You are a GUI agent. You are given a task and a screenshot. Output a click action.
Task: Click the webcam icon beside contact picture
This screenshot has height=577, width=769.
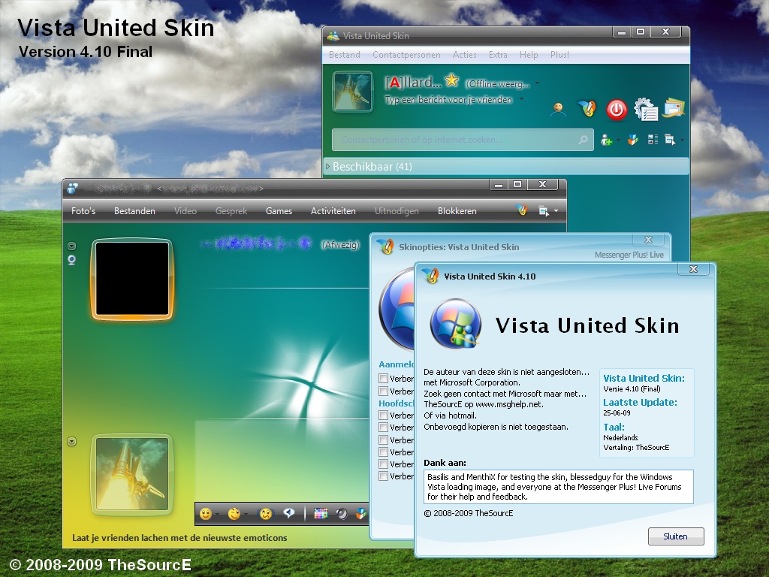coord(72,259)
